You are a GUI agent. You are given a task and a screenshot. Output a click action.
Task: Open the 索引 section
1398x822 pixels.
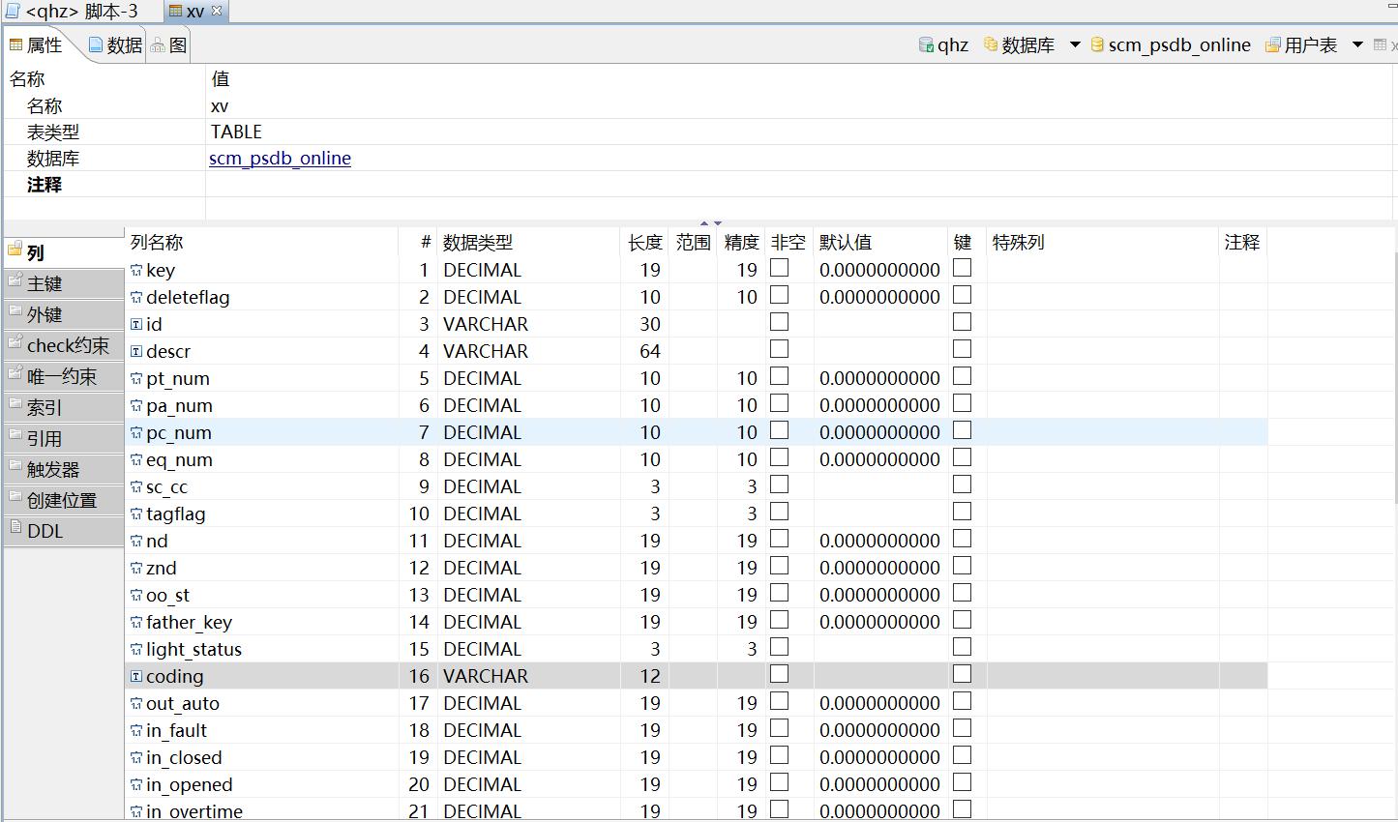63,407
